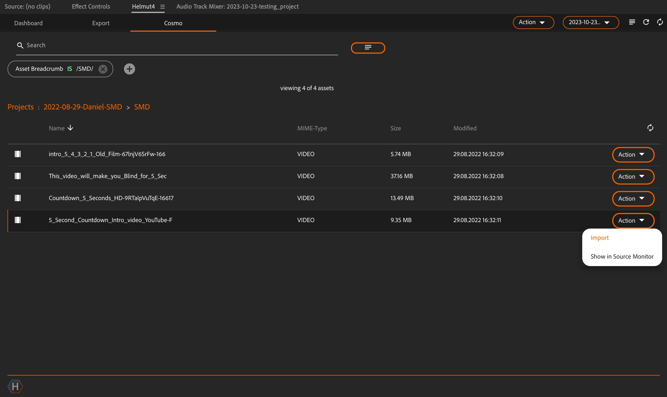Screen dimensions: 667x397
Task: Click film icon of intro_5_4_3_2_1_Old_Film row
Action: 18,154
